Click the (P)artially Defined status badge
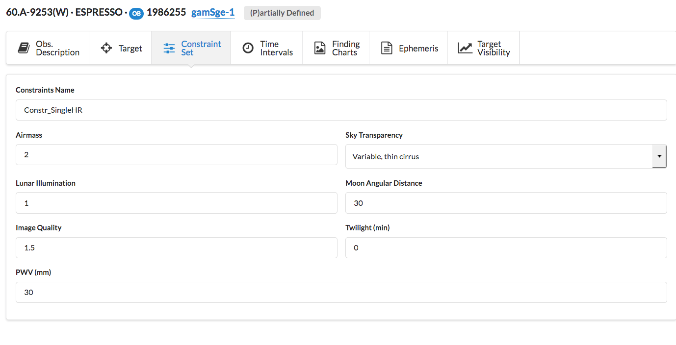676x345 pixels. [x=282, y=13]
